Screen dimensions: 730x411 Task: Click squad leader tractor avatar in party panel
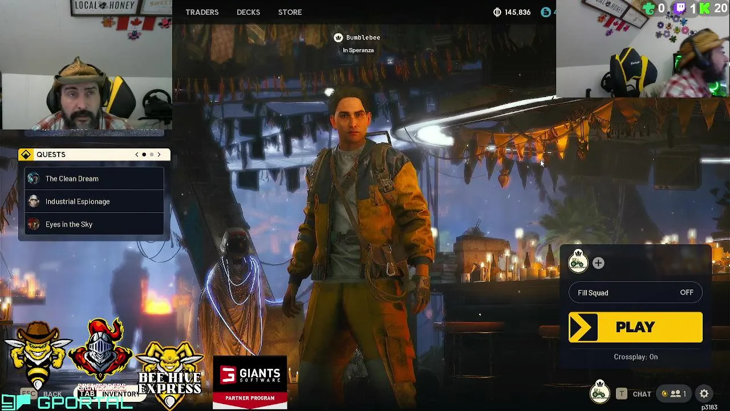(x=578, y=262)
